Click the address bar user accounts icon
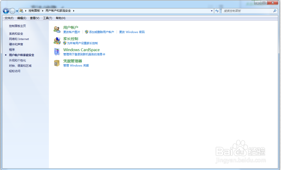The width and height of the screenshot is (281, 170). (x=21, y=11)
